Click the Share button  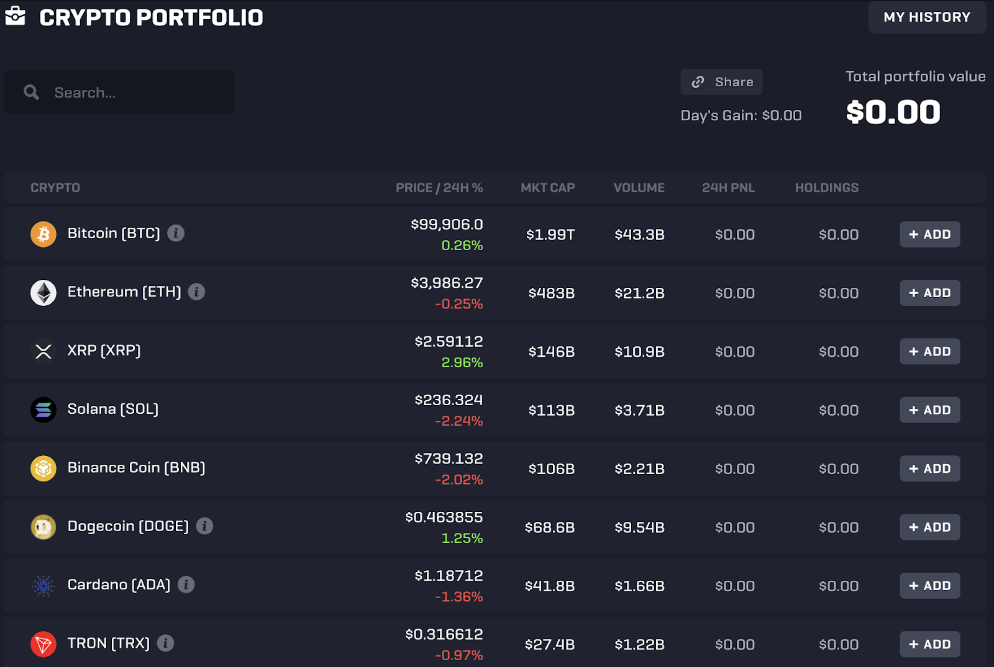(721, 82)
